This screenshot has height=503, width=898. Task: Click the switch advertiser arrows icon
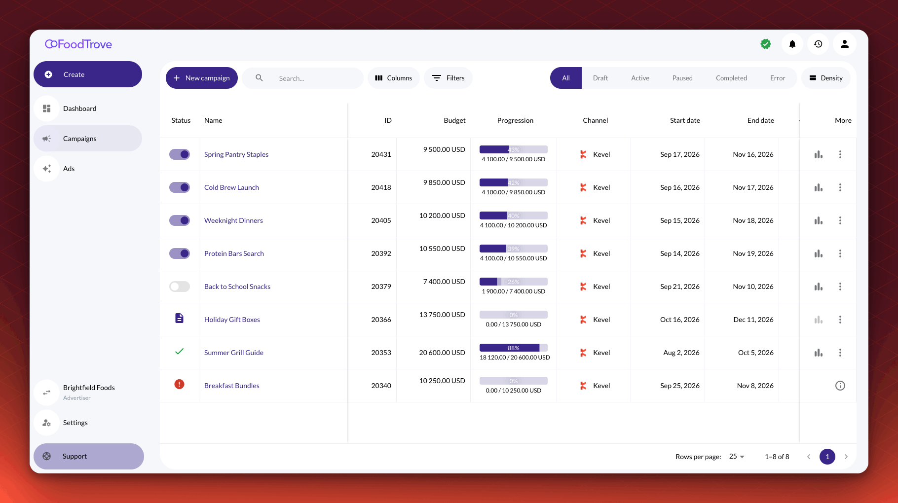(47, 393)
